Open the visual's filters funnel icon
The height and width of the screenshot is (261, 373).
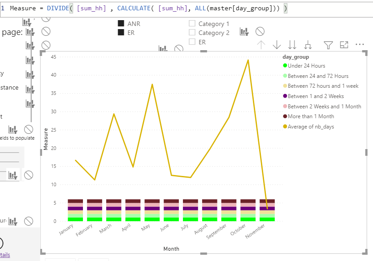tap(328, 45)
